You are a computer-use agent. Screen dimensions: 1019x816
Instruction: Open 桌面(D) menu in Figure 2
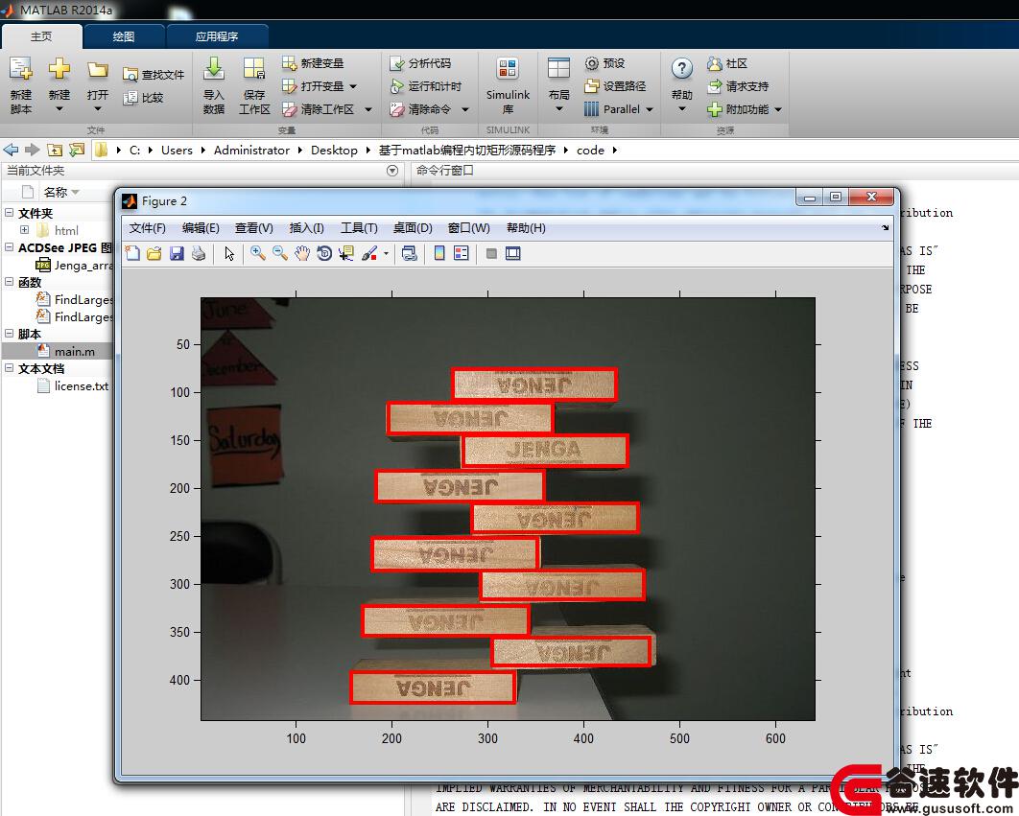(413, 228)
